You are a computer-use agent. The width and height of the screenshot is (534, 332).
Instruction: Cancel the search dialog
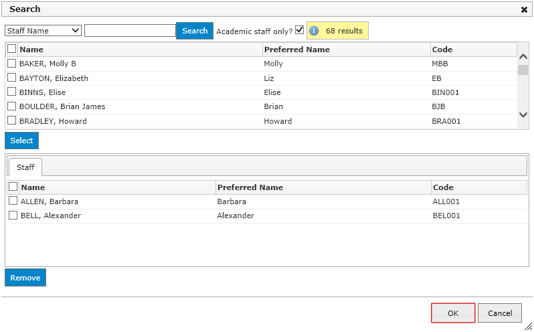pyautogui.click(x=499, y=313)
